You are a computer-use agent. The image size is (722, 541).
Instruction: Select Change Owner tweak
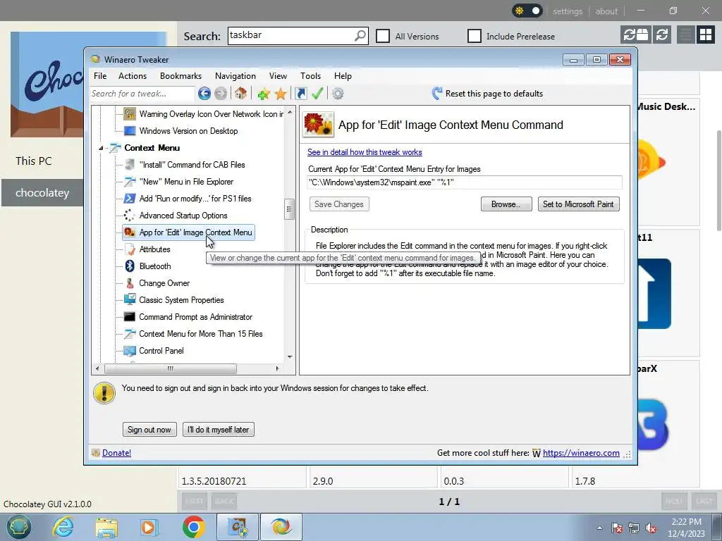click(x=164, y=283)
